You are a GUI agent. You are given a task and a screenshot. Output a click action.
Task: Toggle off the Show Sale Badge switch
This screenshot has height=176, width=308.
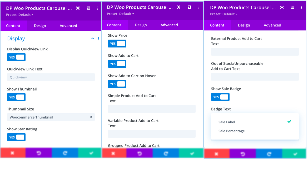pyautogui.click(x=220, y=97)
